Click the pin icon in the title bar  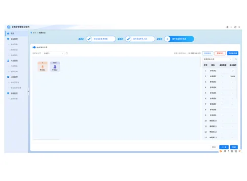coord(227,27)
